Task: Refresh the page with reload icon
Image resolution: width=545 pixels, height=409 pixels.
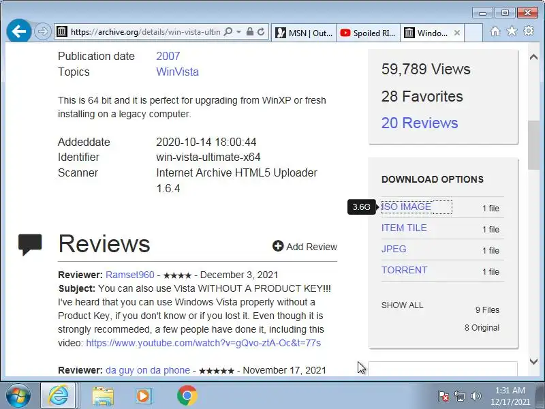Action: pyautogui.click(x=261, y=31)
